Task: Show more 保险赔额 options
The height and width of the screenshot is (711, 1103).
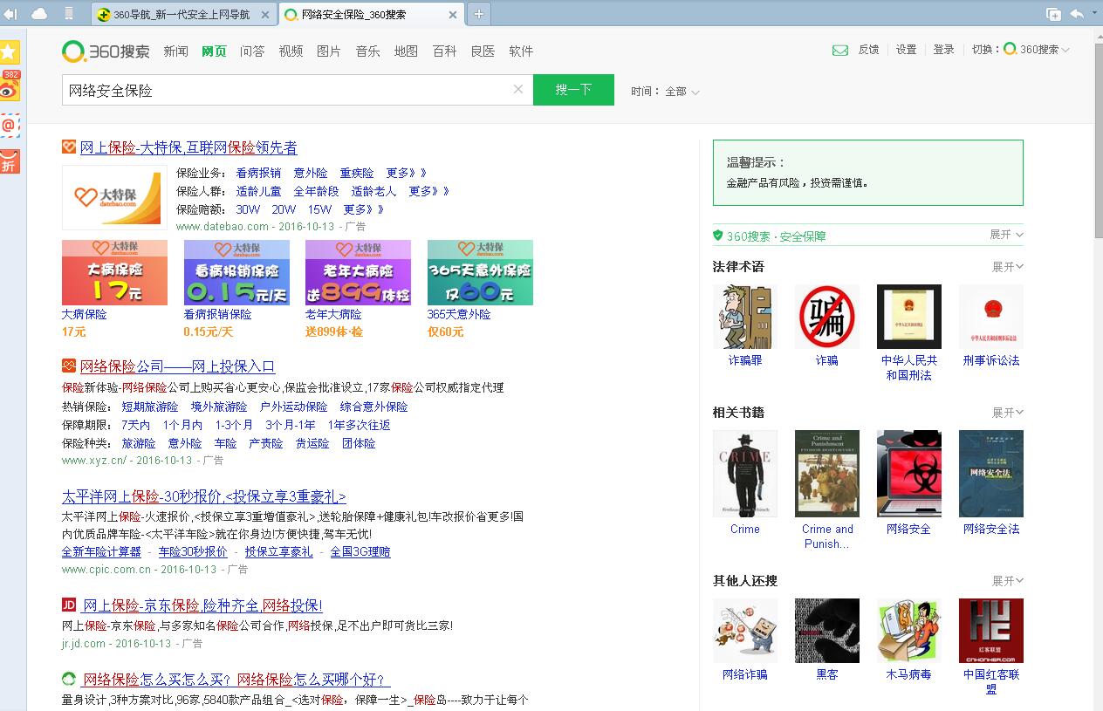Action: pos(364,209)
